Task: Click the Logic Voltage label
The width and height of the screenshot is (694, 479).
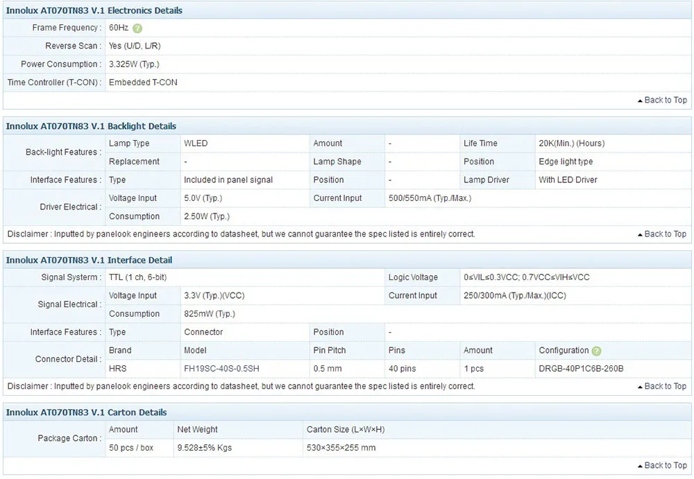Action: 413,278
